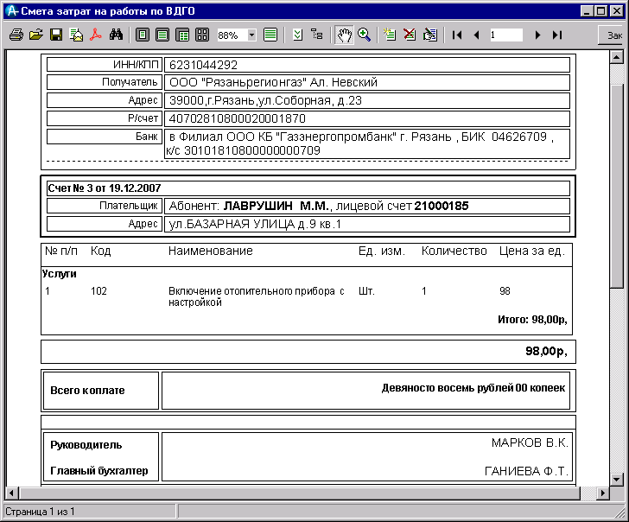This screenshot has width=629, height=522.
Task: Click the vertical scrollbar down arrow
Action: 617,479
